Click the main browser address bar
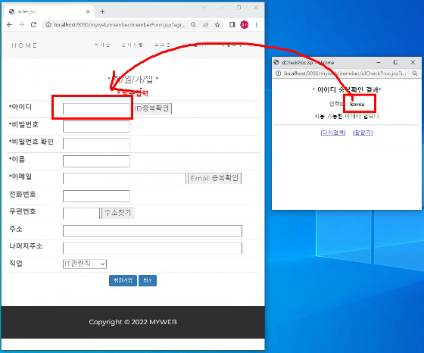This screenshot has height=353, width=424. tap(119, 25)
